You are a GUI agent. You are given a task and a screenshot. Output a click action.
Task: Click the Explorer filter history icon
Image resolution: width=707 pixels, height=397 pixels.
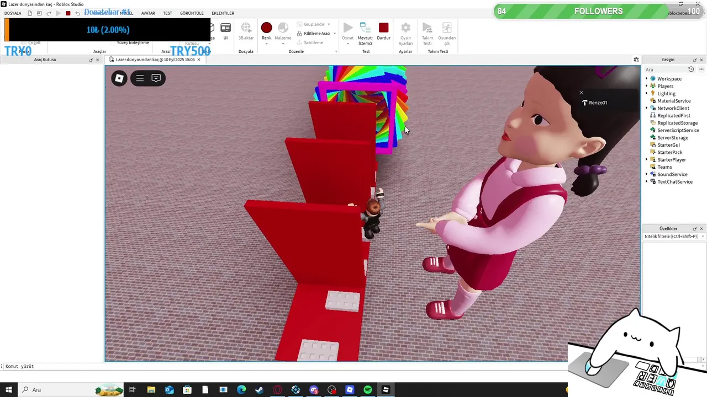point(691,69)
